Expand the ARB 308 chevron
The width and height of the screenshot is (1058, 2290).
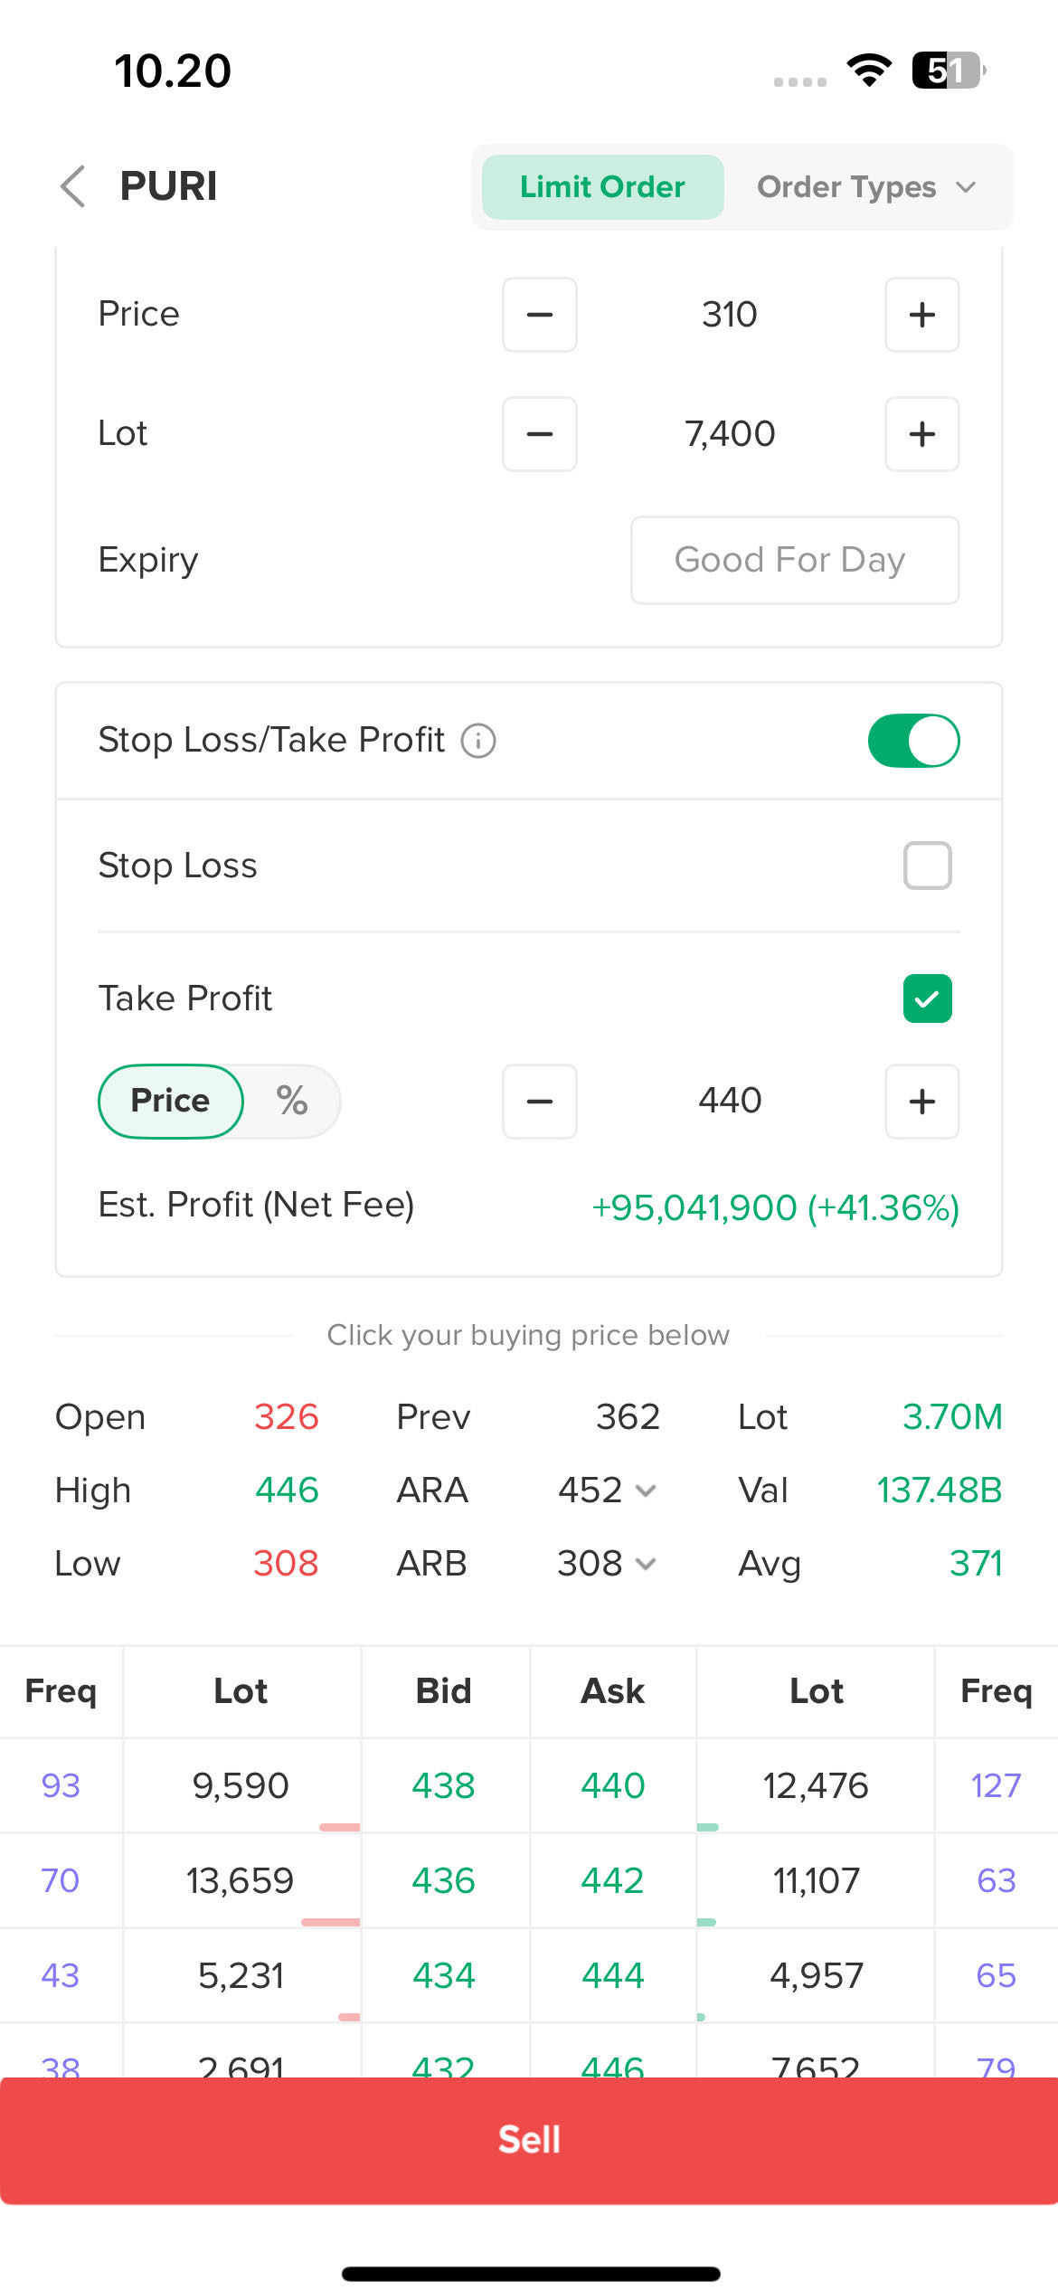pos(646,1564)
